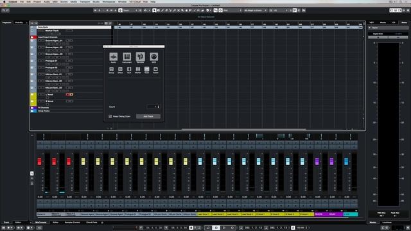The width and height of the screenshot is (411, 231).
Task: Deactivate all Solo states S button
Action: coord(100,10)
